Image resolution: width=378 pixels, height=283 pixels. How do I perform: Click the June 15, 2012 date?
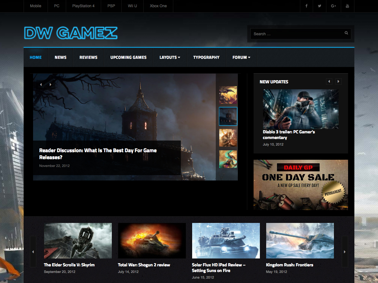[203, 277]
